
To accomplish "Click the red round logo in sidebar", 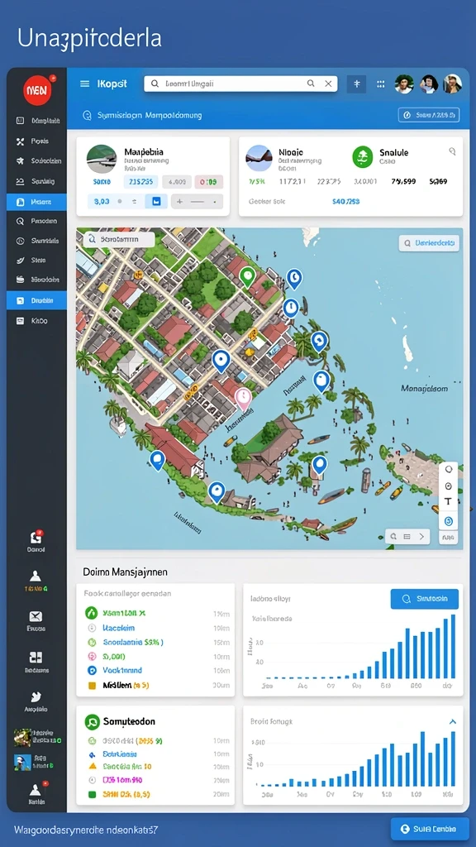I will pos(37,89).
